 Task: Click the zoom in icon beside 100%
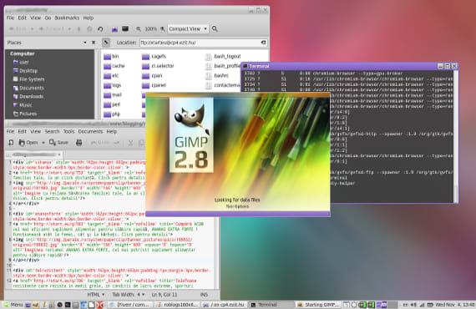[163, 29]
